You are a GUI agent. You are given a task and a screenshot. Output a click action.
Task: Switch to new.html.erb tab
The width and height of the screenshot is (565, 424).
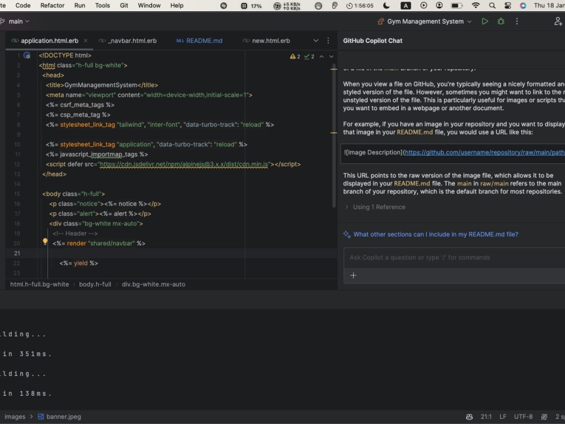[x=266, y=41]
